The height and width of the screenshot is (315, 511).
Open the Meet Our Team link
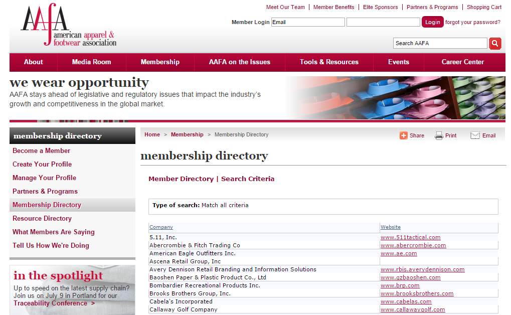tap(285, 7)
